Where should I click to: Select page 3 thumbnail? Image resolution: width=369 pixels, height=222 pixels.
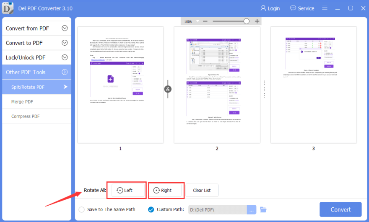314,85
